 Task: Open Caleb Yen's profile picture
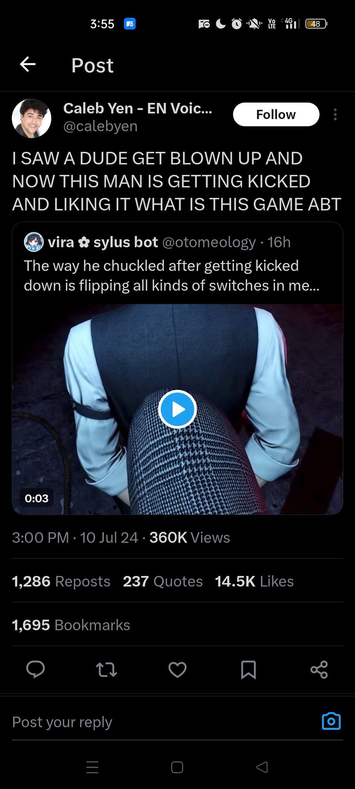[x=32, y=118]
